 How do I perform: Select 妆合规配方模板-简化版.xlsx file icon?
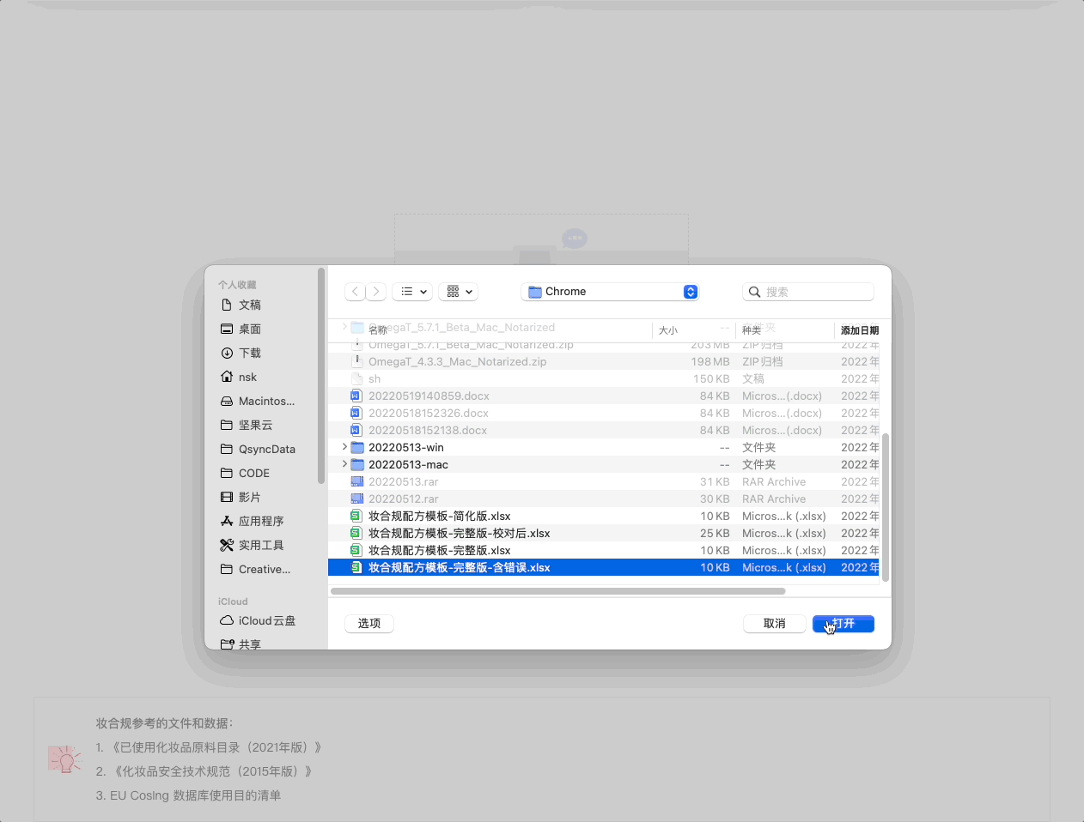(356, 516)
